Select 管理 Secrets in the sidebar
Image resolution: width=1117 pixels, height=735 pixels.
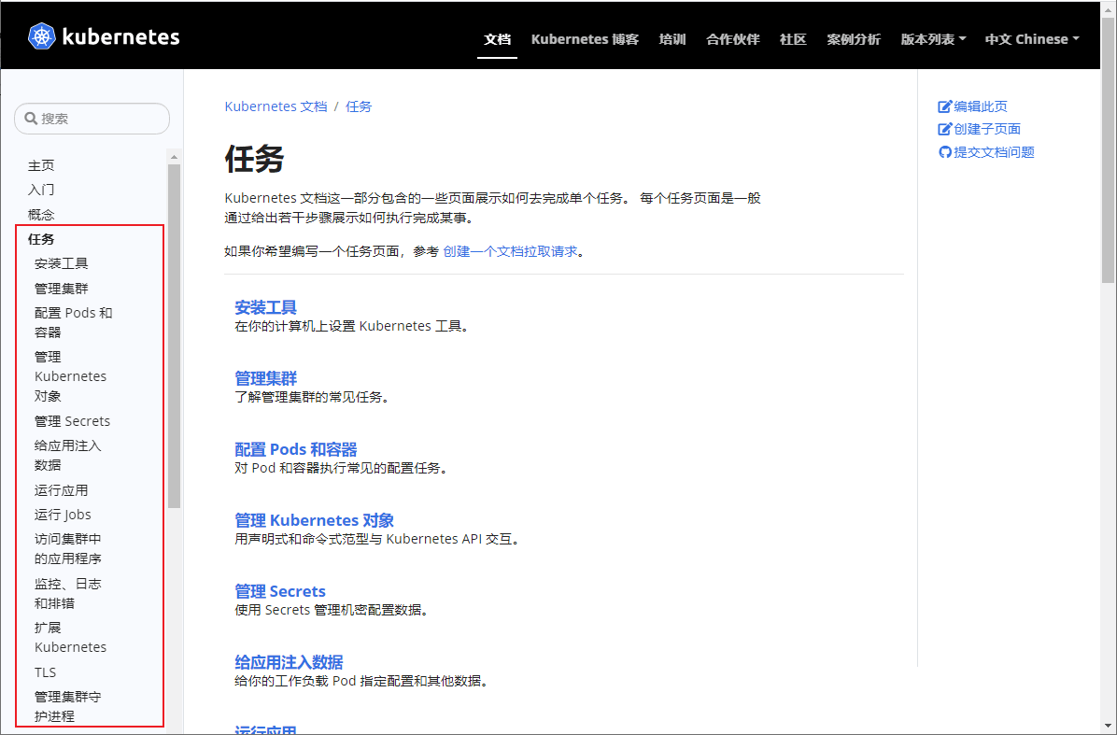[x=72, y=421]
